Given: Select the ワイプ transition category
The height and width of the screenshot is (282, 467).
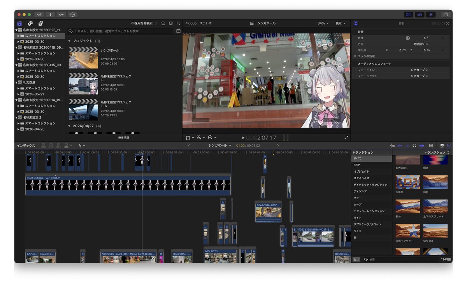Looking at the screenshot, I should (x=372, y=231).
